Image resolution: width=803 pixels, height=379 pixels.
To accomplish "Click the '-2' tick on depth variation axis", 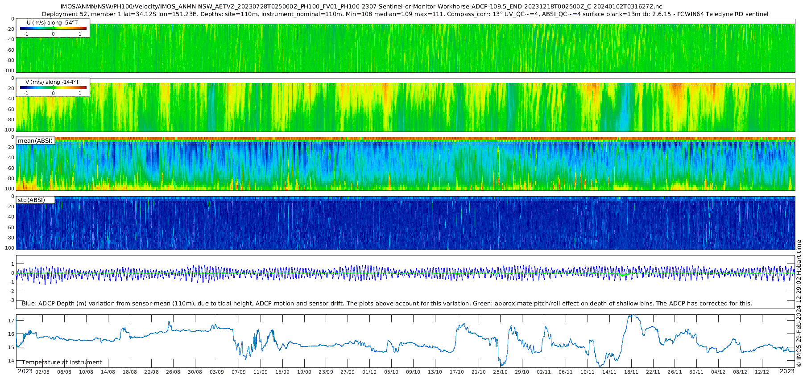I will (x=12, y=291).
